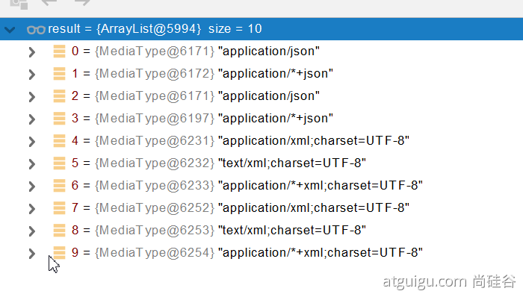Expand element 7 MediaType@6252
The width and height of the screenshot is (523, 297).
tap(32, 208)
